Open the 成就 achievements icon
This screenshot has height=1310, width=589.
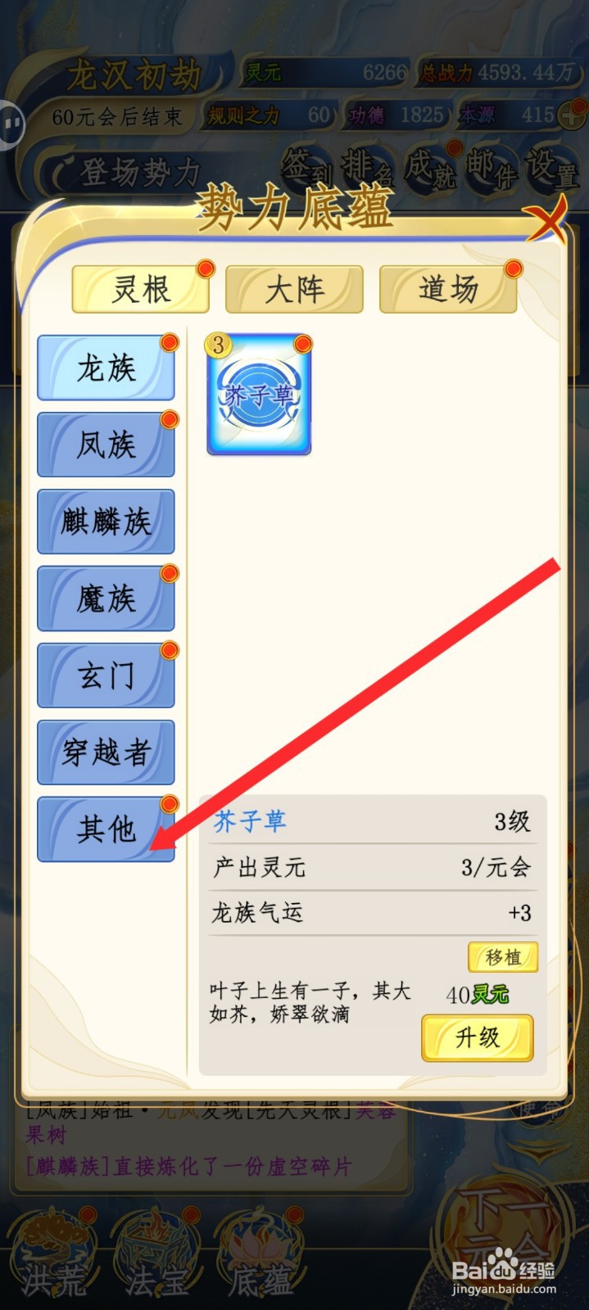tap(430, 166)
